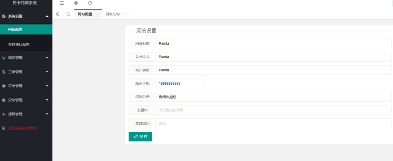Image resolution: width=393 pixels, height=161 pixels.
Task: Close the 添加分站 tab
Action: point(126,14)
